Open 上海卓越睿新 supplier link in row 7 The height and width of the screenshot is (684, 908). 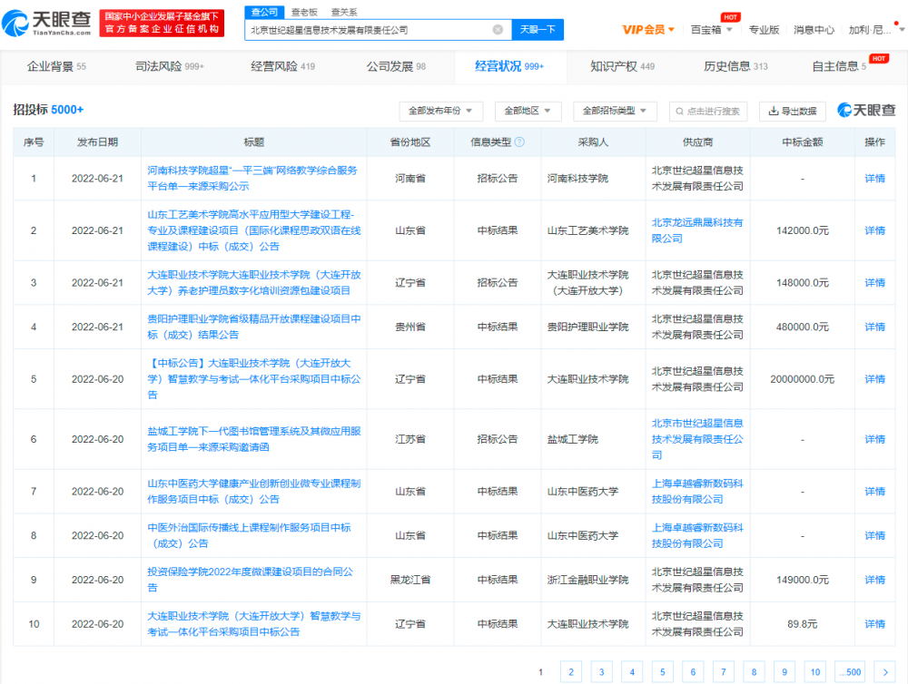click(x=697, y=491)
